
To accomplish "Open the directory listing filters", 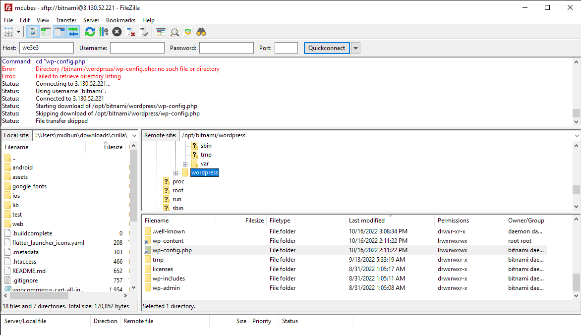I will pos(174,31).
